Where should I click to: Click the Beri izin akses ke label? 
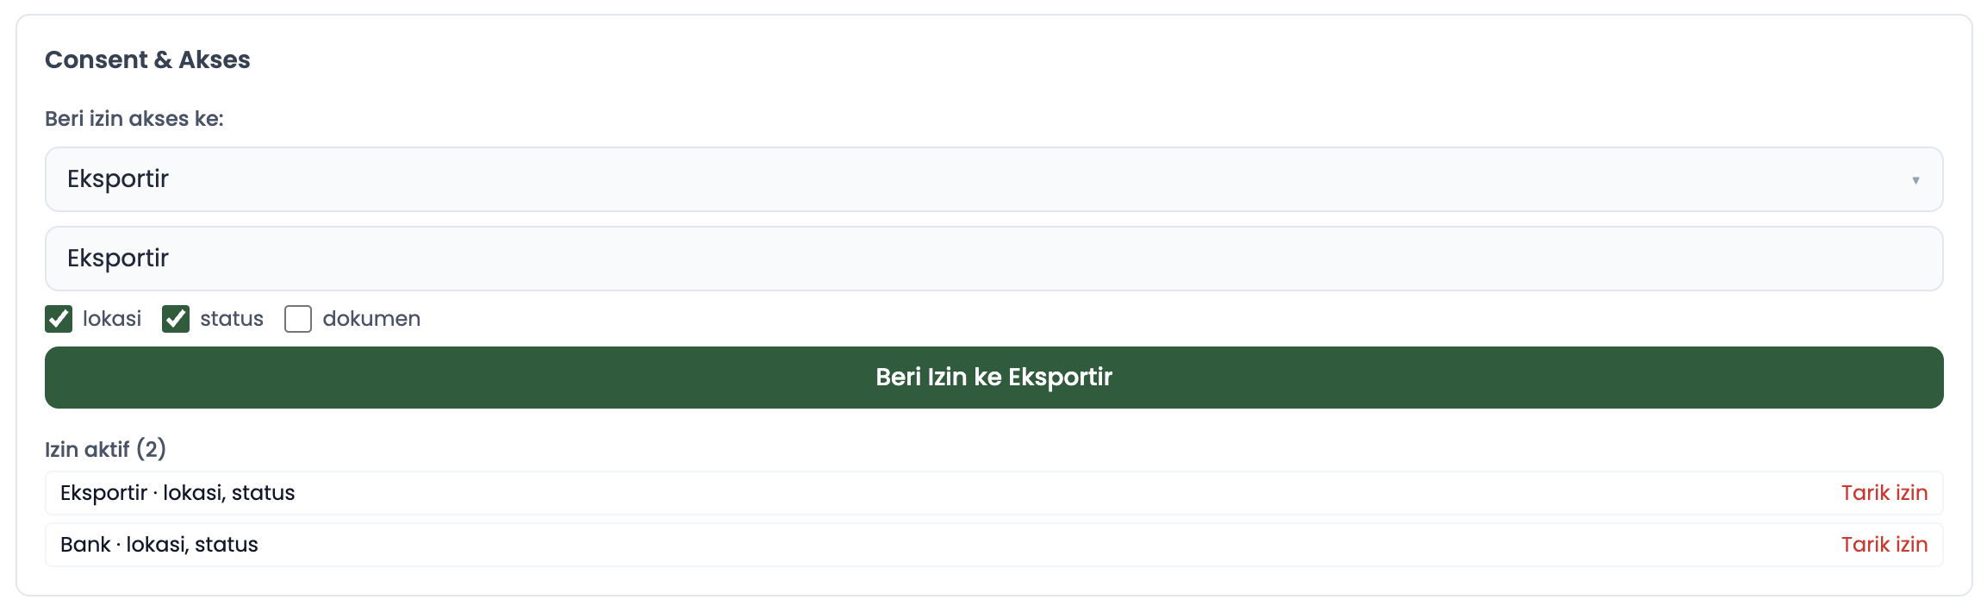point(134,119)
